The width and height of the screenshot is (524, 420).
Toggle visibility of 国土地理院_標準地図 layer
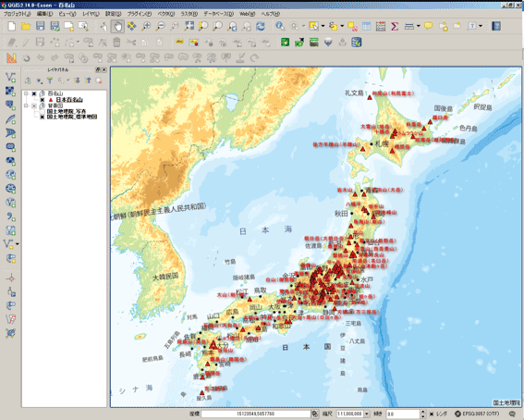43,117
